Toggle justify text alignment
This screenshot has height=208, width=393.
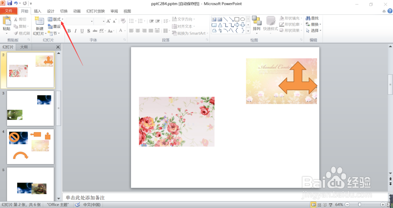pos(151,31)
